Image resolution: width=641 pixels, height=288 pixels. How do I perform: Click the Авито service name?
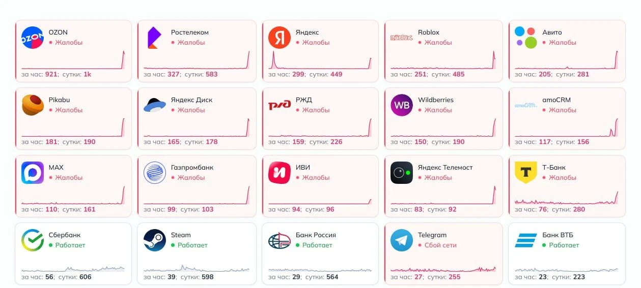click(552, 33)
